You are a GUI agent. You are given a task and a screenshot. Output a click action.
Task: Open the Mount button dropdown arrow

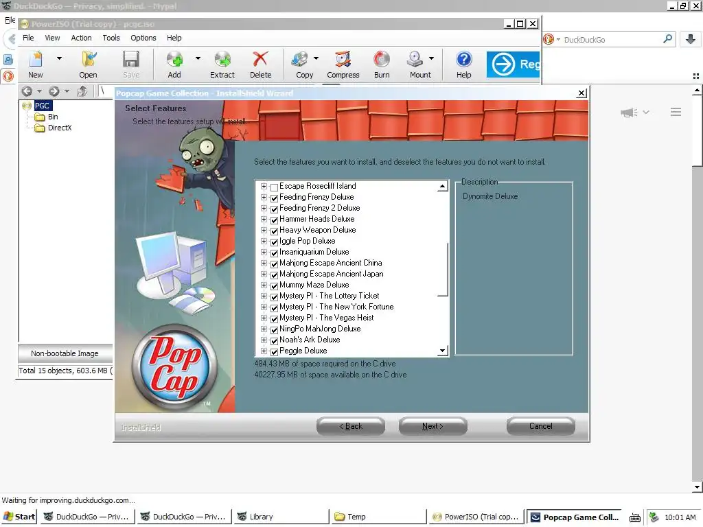431,58
